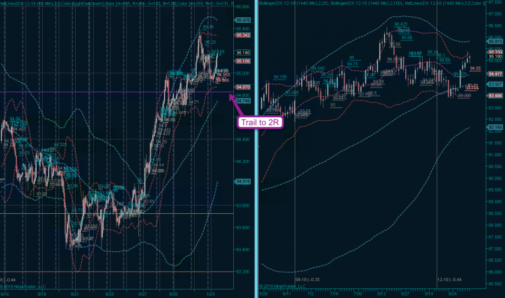Image resolution: width=505 pixels, height=298 pixels.
Task: Click the 9/10 date label
Action: point(429,294)
